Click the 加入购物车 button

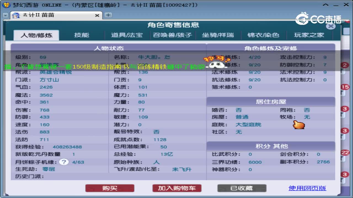[177, 188]
